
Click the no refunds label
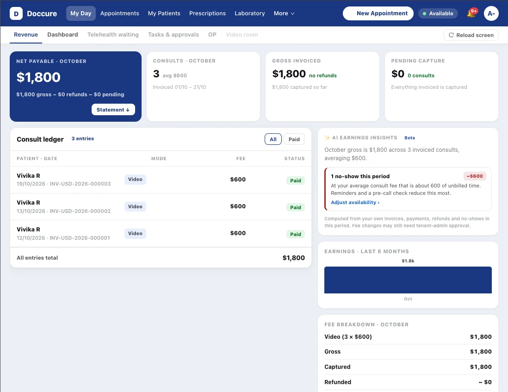[x=322, y=75]
